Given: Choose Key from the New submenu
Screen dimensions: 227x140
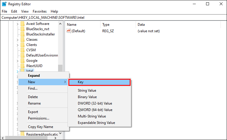Looking at the screenshot, I should (x=99, y=82).
